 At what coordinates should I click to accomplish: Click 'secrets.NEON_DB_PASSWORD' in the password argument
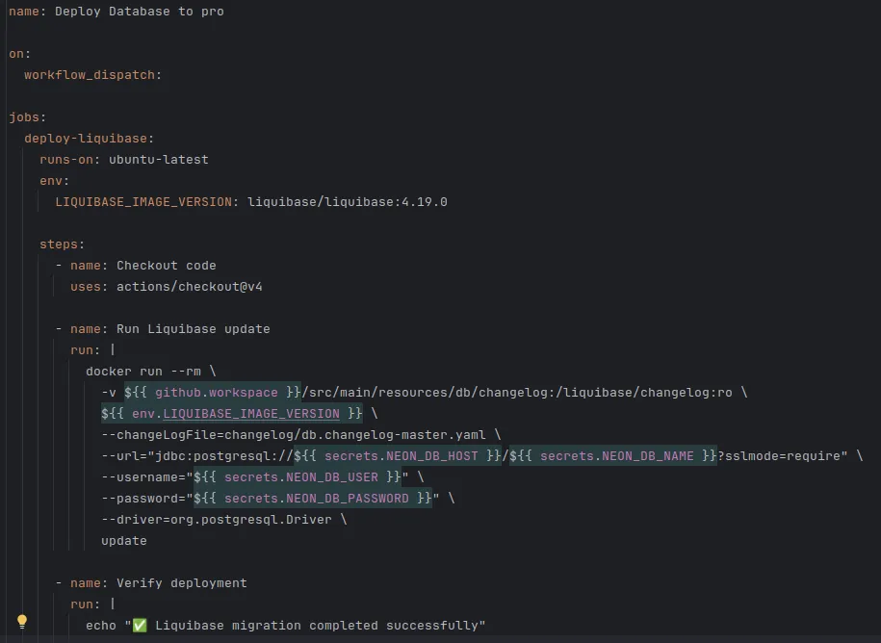(317, 498)
